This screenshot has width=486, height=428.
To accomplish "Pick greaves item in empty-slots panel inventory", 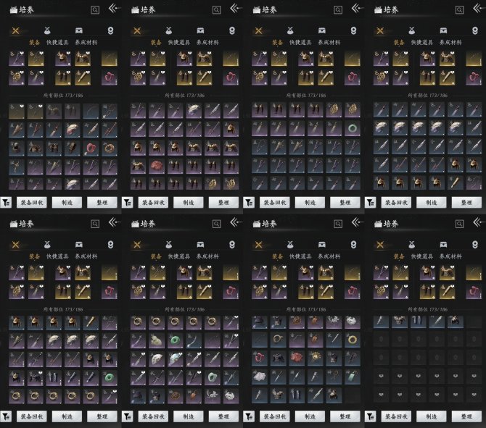I will coord(419,322).
